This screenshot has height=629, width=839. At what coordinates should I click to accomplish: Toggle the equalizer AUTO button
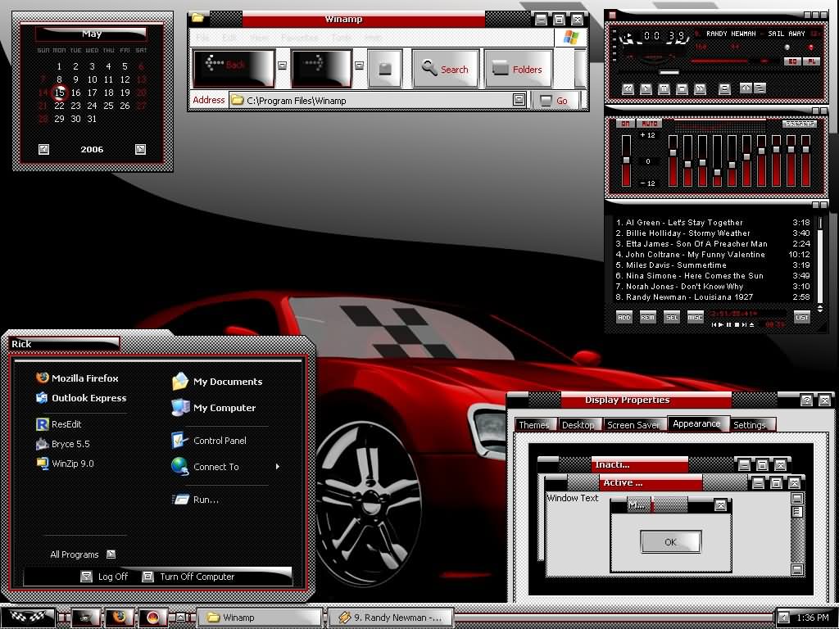(x=649, y=124)
